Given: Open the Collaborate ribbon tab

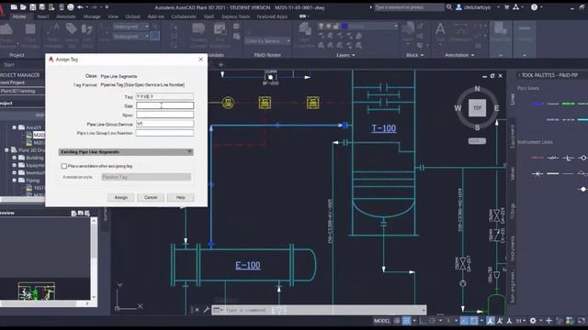Looking at the screenshot, I should (x=184, y=16).
